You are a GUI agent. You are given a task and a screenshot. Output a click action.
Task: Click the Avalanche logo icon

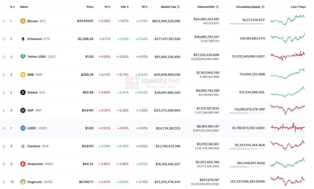click(x=23, y=164)
